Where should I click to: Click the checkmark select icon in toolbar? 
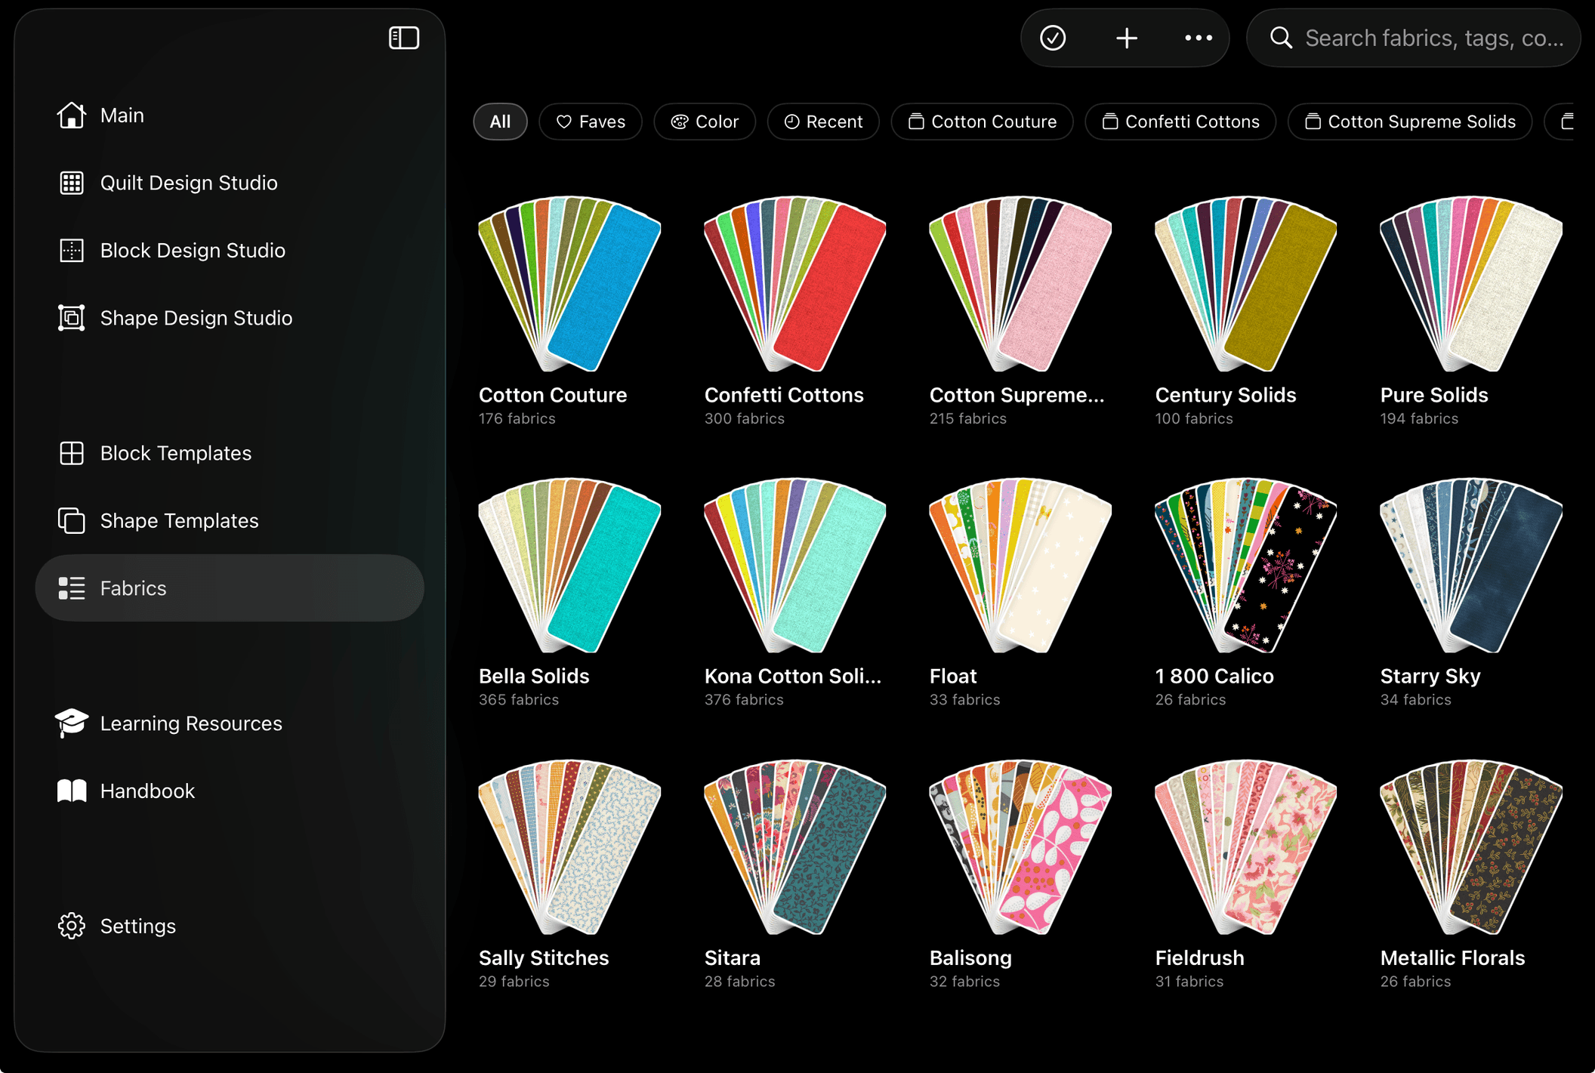pyautogui.click(x=1053, y=38)
